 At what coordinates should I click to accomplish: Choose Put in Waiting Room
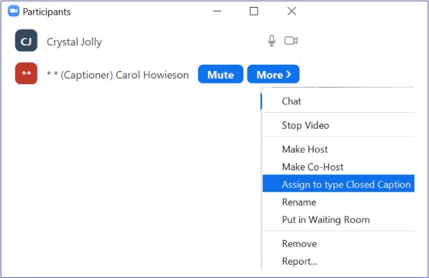pyautogui.click(x=326, y=220)
